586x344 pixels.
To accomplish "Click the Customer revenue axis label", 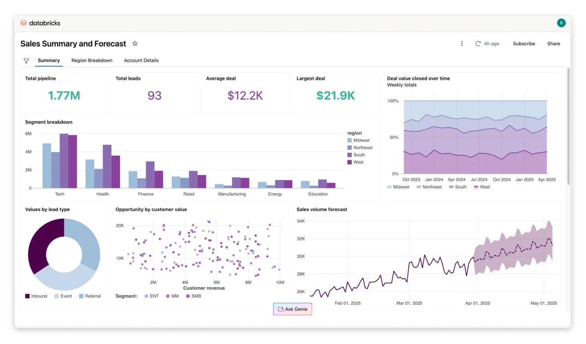I will [x=204, y=288].
